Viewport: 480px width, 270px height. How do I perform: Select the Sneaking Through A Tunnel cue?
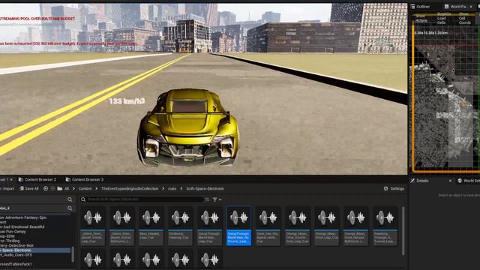tap(385, 226)
